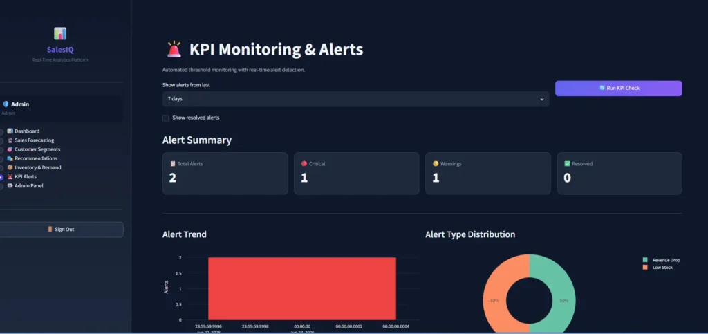This screenshot has width=708, height=334.
Task: Click the clipboard icon beside Total Alerts
Action: (x=172, y=164)
